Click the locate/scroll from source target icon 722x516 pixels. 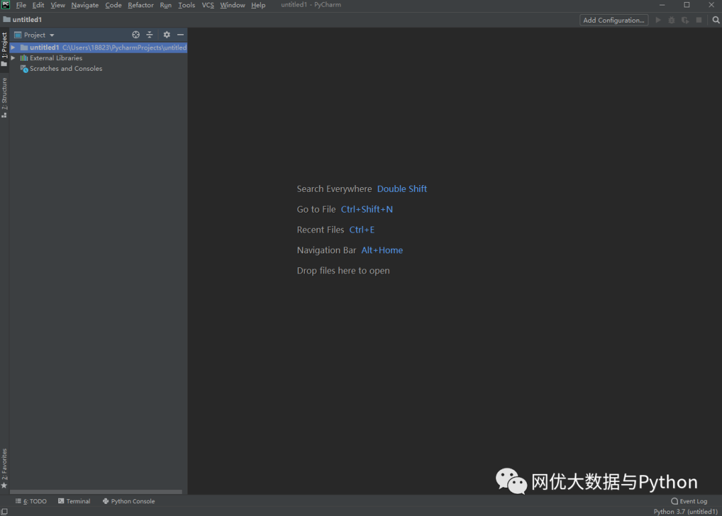point(136,35)
